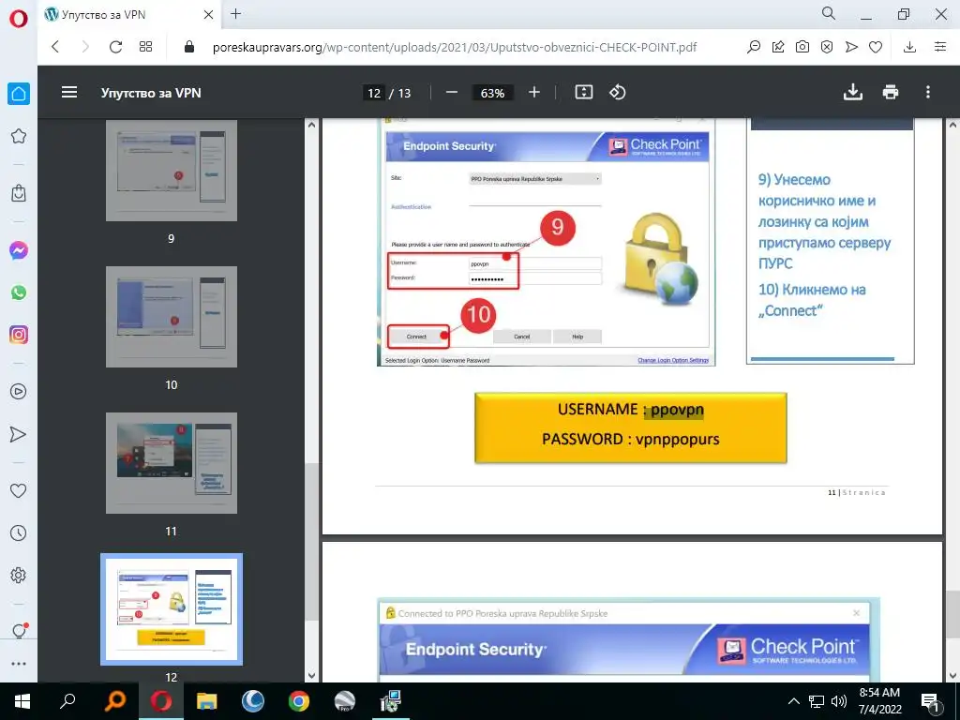Click the Упутство за VPN browser tab
This screenshot has width=960, height=720.
tap(129, 15)
